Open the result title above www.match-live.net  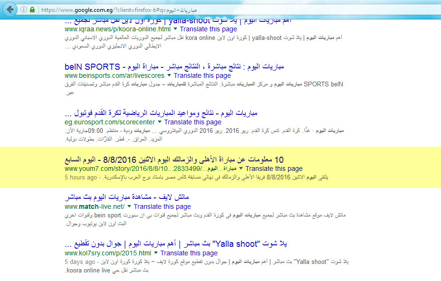(x=127, y=197)
